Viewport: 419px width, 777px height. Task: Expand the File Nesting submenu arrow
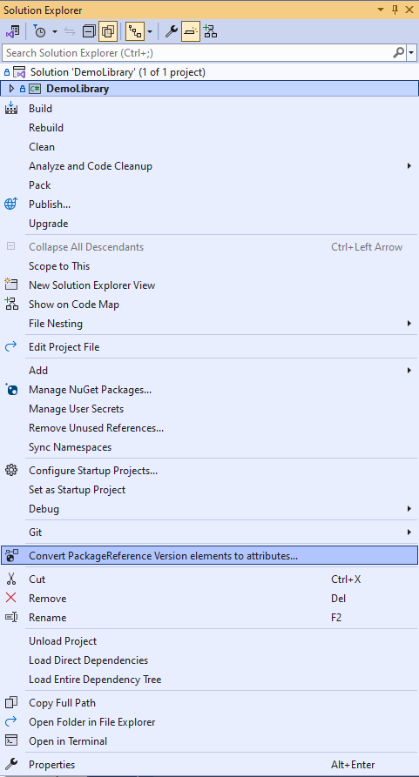409,324
